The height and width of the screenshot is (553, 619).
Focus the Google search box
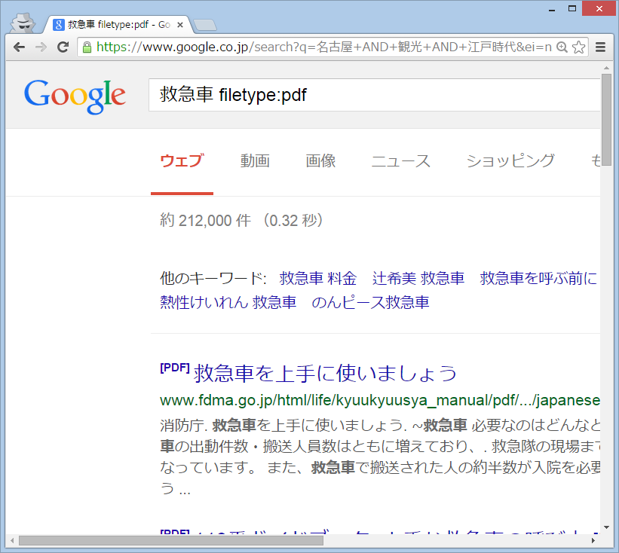coord(374,95)
